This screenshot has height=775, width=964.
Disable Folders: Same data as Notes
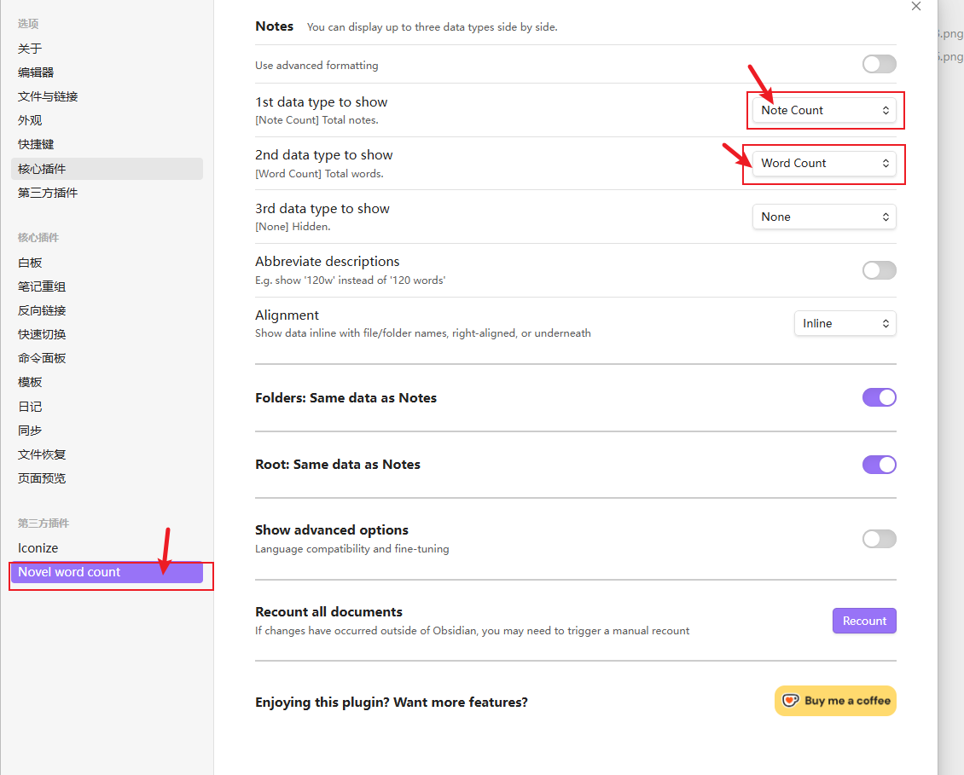(879, 397)
